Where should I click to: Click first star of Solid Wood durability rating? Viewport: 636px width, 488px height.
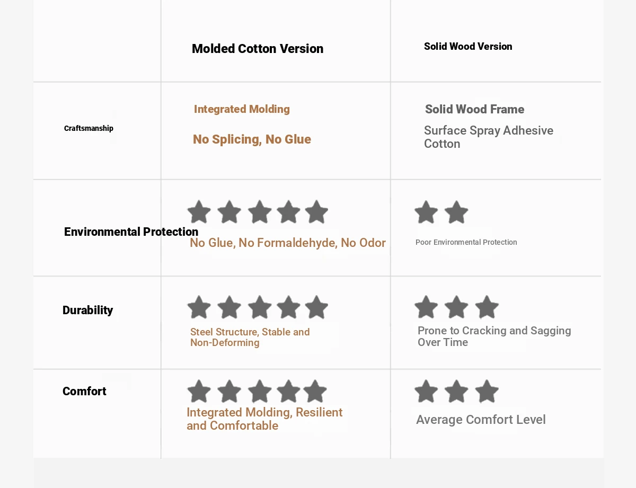pyautogui.click(x=426, y=307)
